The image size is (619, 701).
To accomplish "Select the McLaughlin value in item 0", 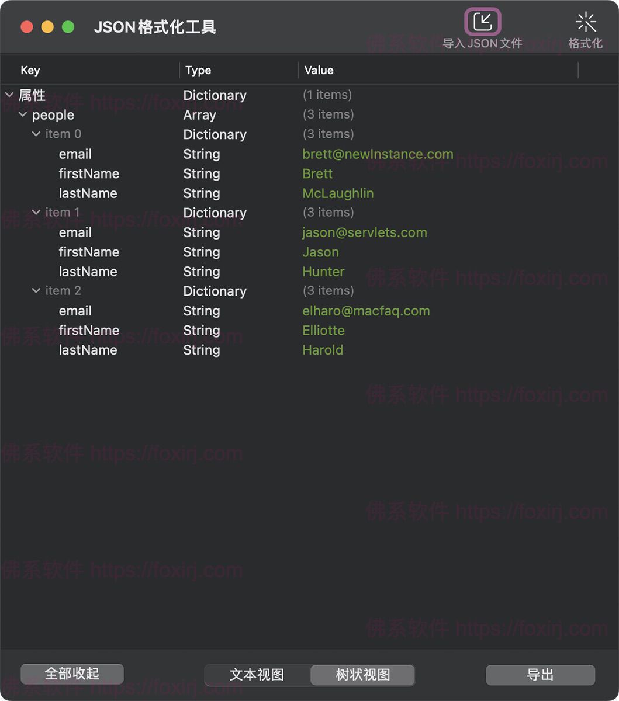I will 338,193.
